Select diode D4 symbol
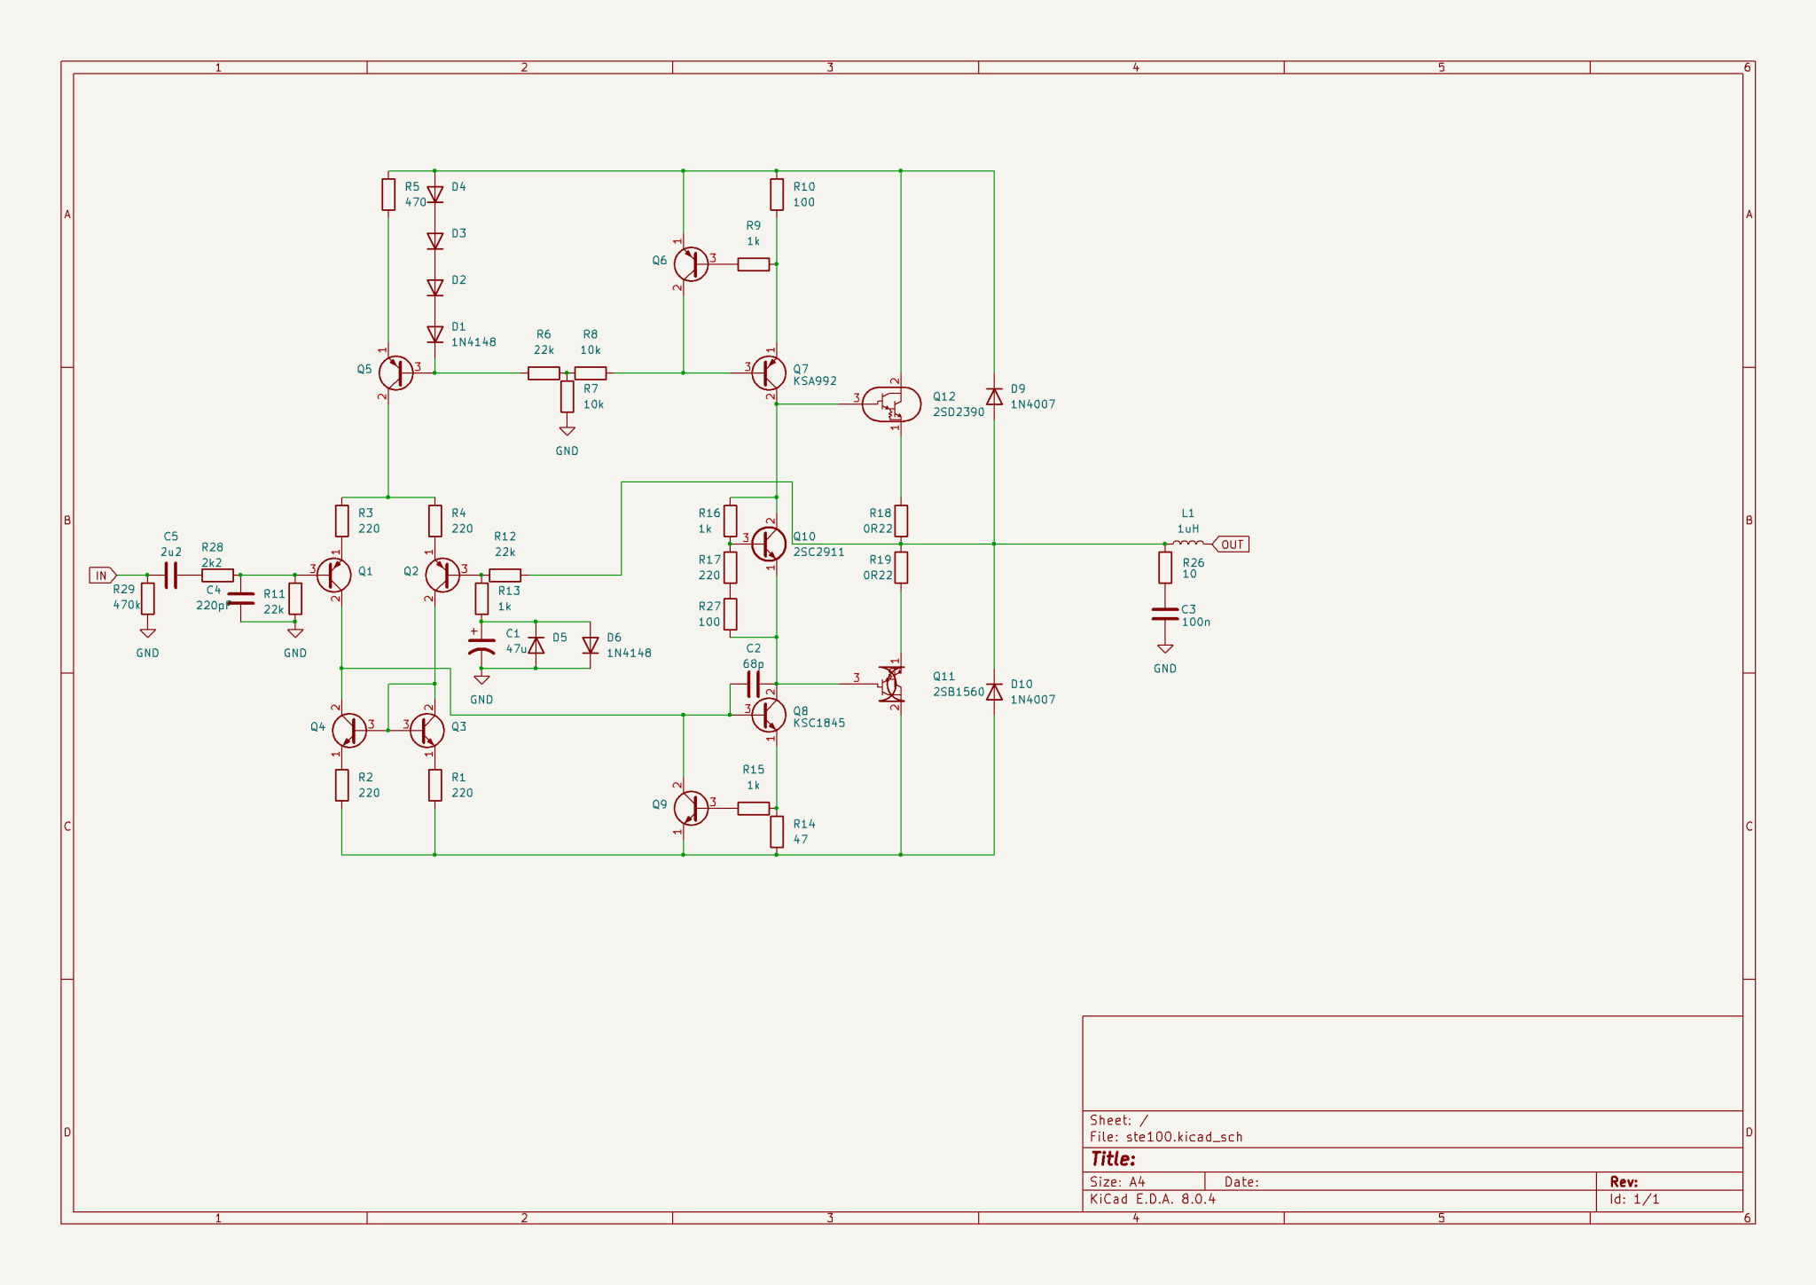Image resolution: width=1816 pixels, height=1285 pixels. pos(434,194)
